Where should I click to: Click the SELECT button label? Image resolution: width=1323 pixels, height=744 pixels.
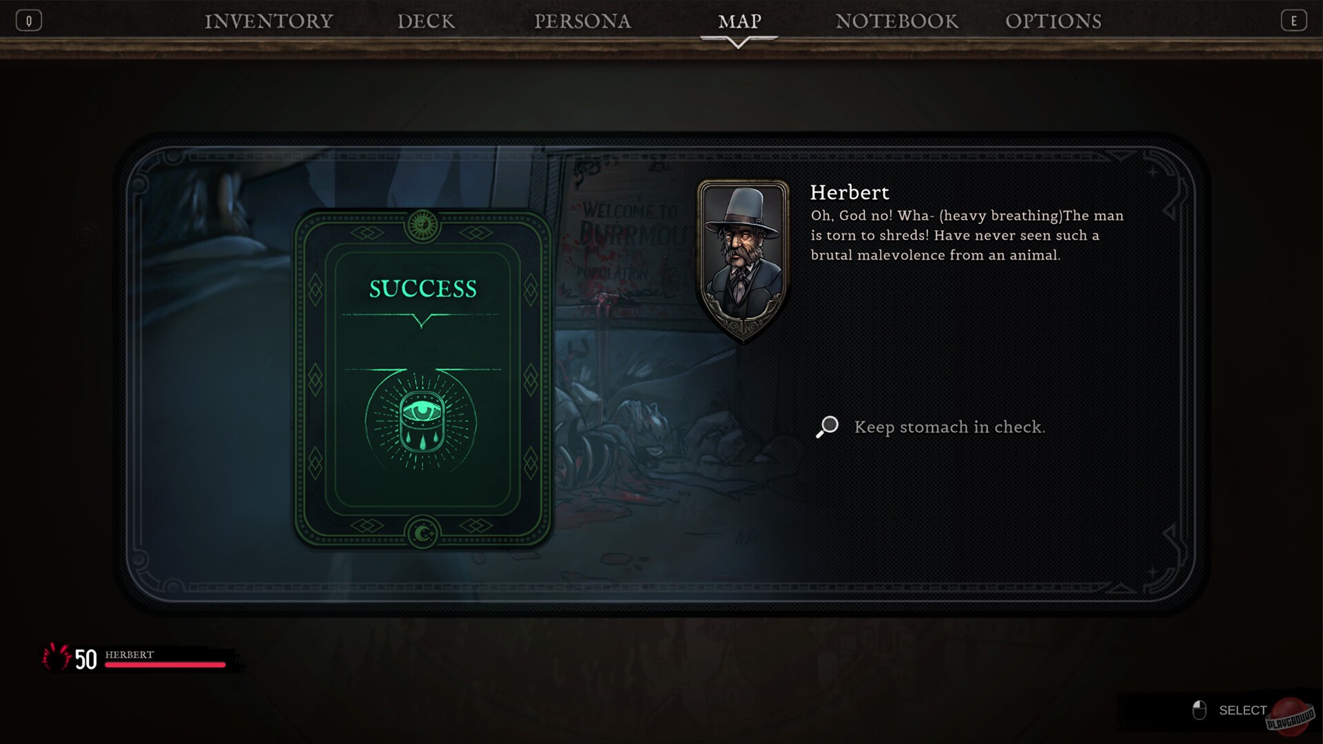click(1242, 710)
